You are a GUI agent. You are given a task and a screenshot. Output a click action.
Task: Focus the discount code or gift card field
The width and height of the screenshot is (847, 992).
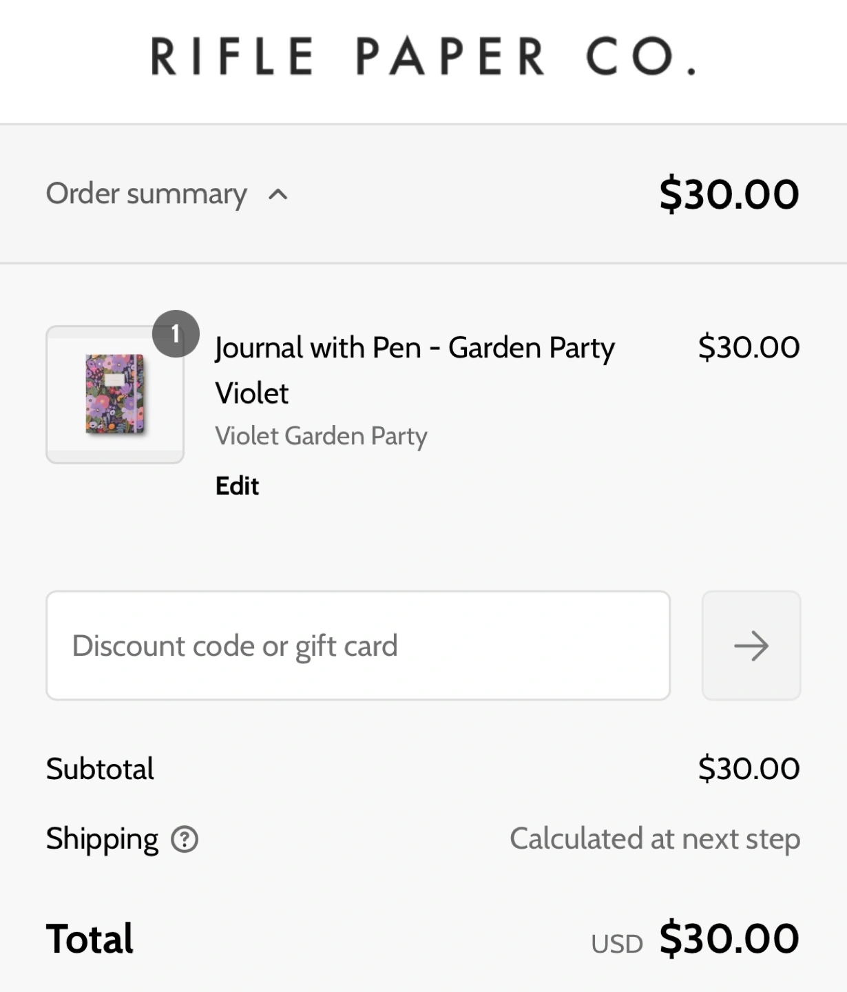[358, 645]
